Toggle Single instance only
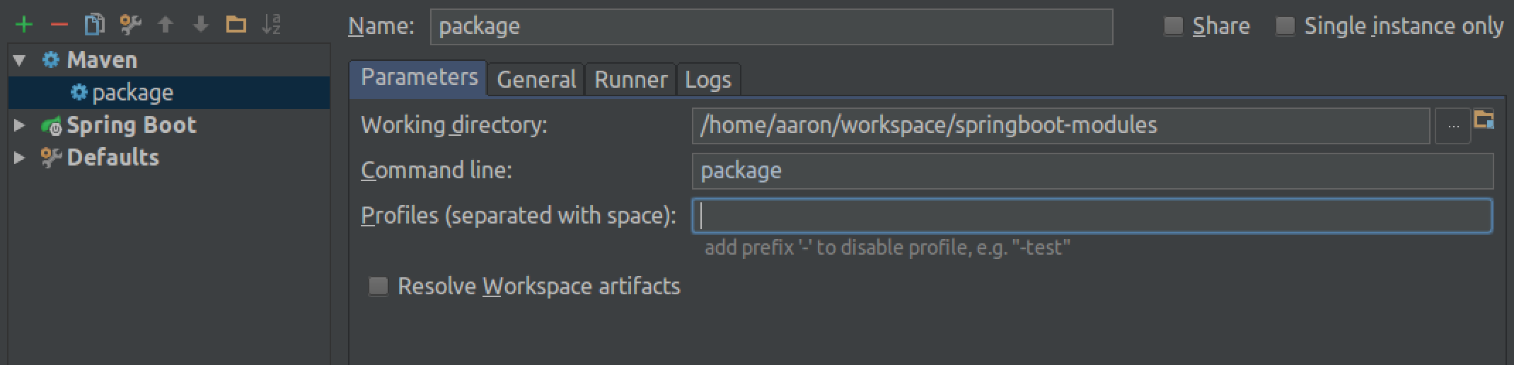1514x365 pixels. [x=1285, y=27]
